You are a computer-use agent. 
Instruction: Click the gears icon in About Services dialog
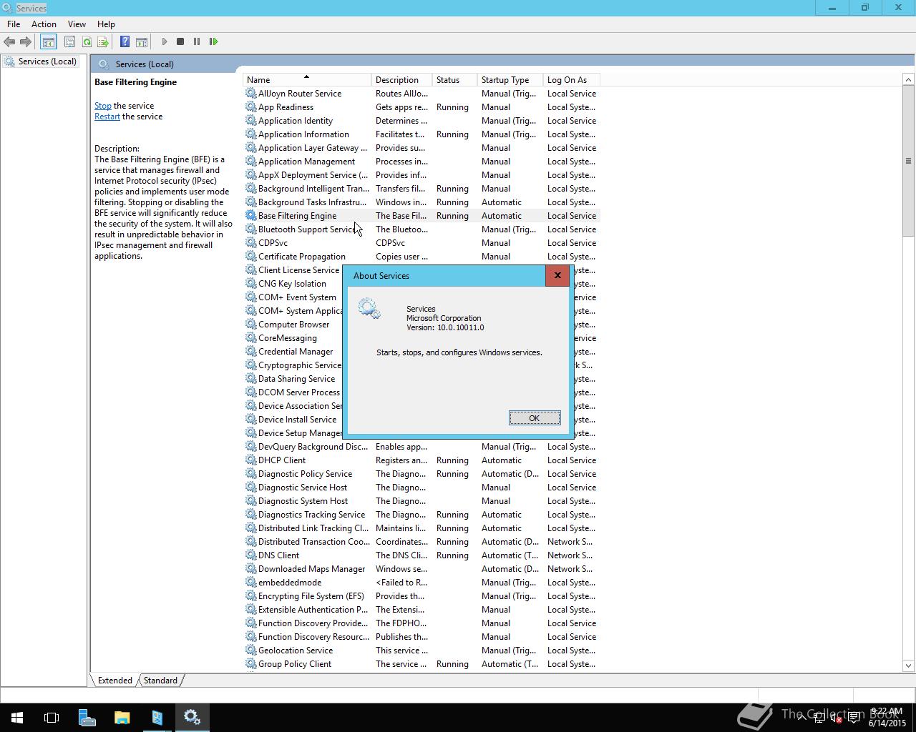click(369, 309)
